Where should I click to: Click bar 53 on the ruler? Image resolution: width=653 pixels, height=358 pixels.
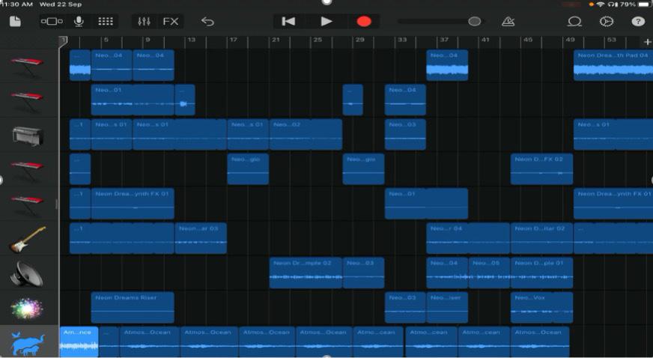[611, 40]
